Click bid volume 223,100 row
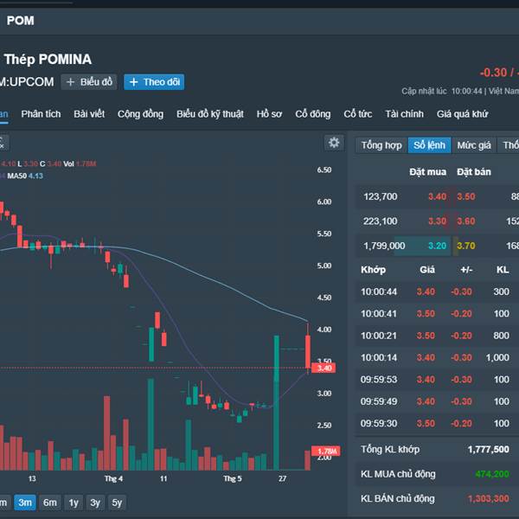This screenshot has height=519, width=519. tap(381, 221)
